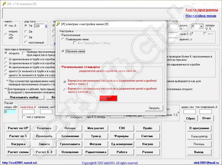Open the 'Карта программы' link

tap(202, 10)
